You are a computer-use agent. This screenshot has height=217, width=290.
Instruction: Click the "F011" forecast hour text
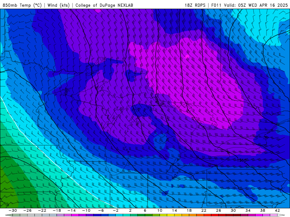coord(216,5)
